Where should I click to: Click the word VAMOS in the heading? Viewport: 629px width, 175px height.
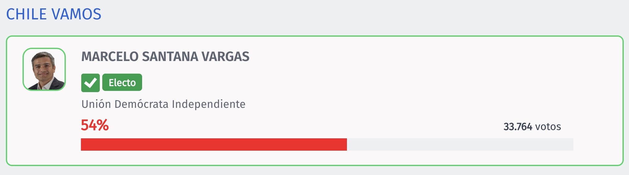76,14
